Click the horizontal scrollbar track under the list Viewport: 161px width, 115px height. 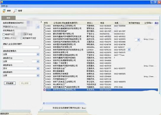pos(66,103)
